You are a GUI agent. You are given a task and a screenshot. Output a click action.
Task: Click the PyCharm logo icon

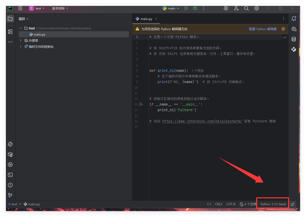coord(10,8)
